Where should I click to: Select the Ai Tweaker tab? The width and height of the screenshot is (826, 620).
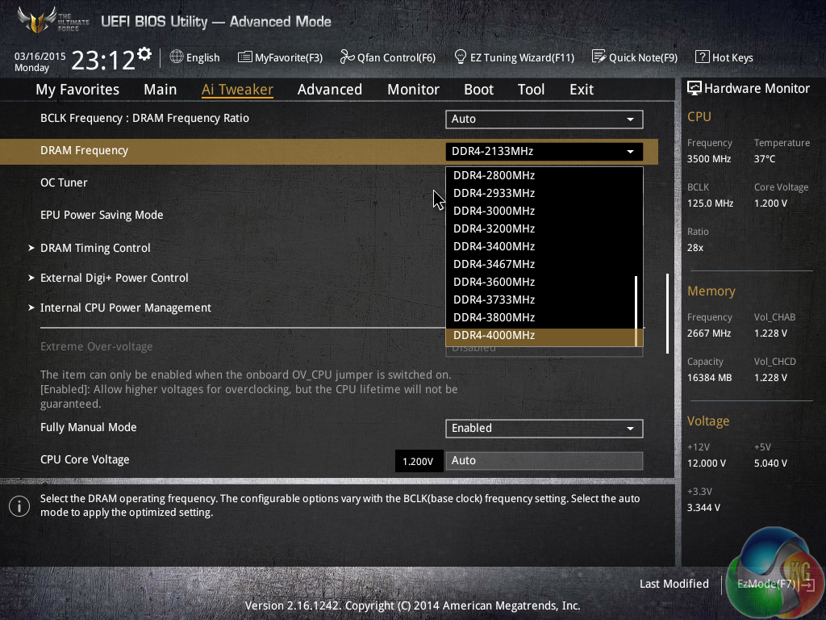tap(237, 89)
